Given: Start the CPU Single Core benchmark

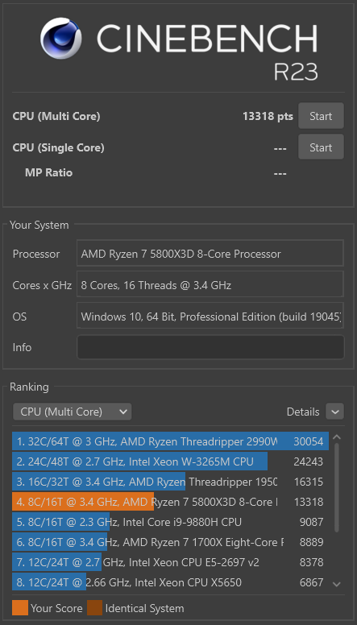Looking at the screenshot, I should (321, 147).
